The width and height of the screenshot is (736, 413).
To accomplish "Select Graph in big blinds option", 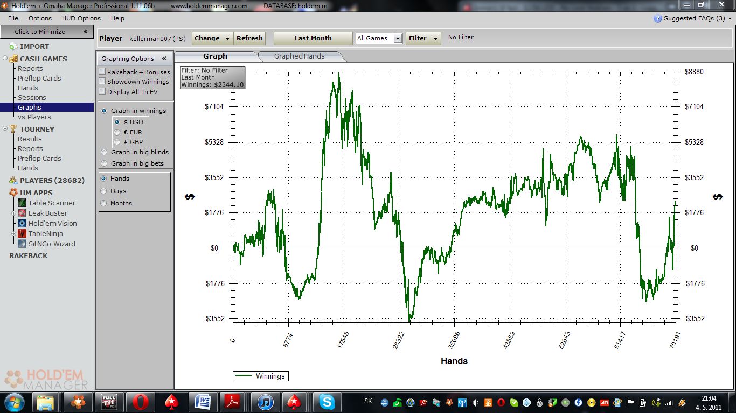I will (x=104, y=152).
